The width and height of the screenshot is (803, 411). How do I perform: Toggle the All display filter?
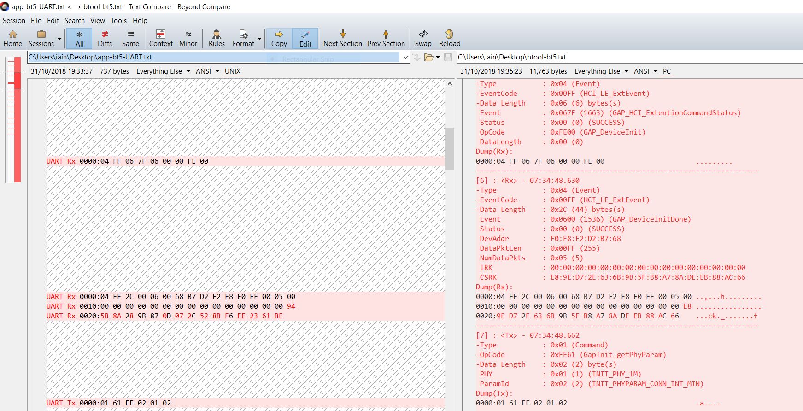pos(79,39)
